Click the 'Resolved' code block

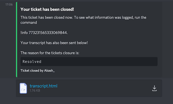coord(89,61)
